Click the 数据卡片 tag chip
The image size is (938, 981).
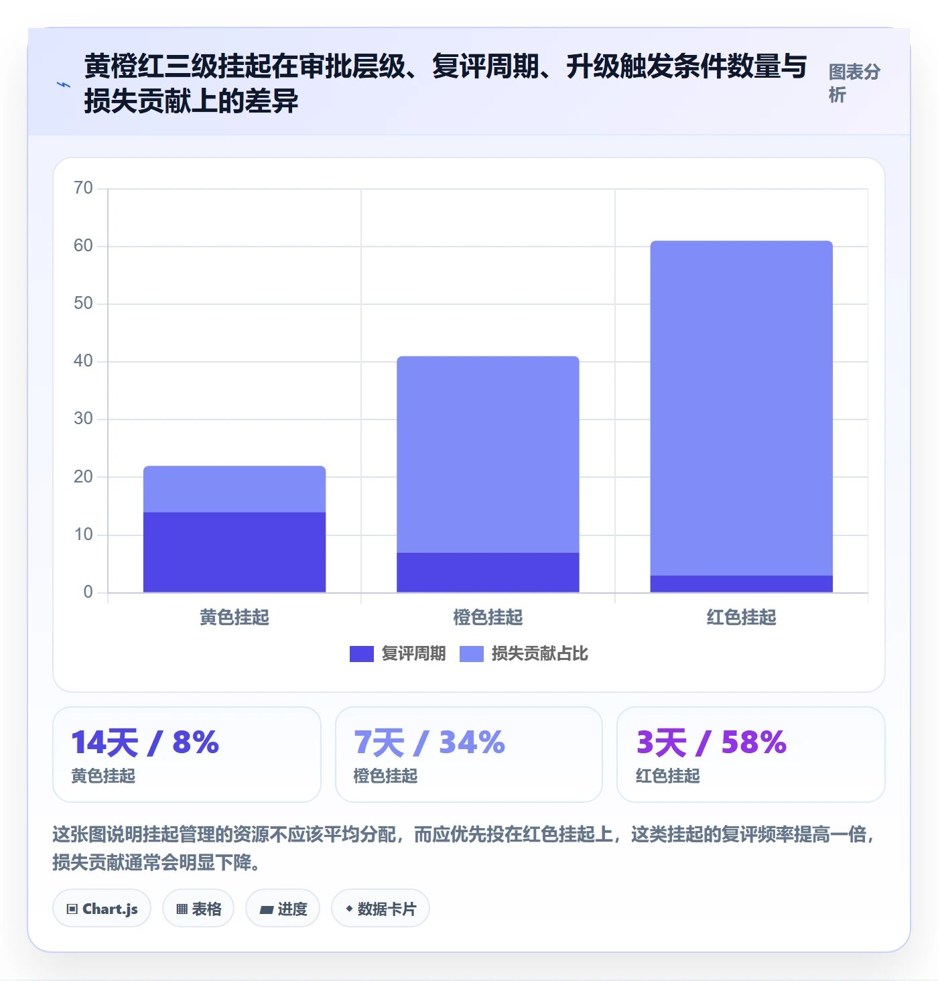click(x=381, y=909)
